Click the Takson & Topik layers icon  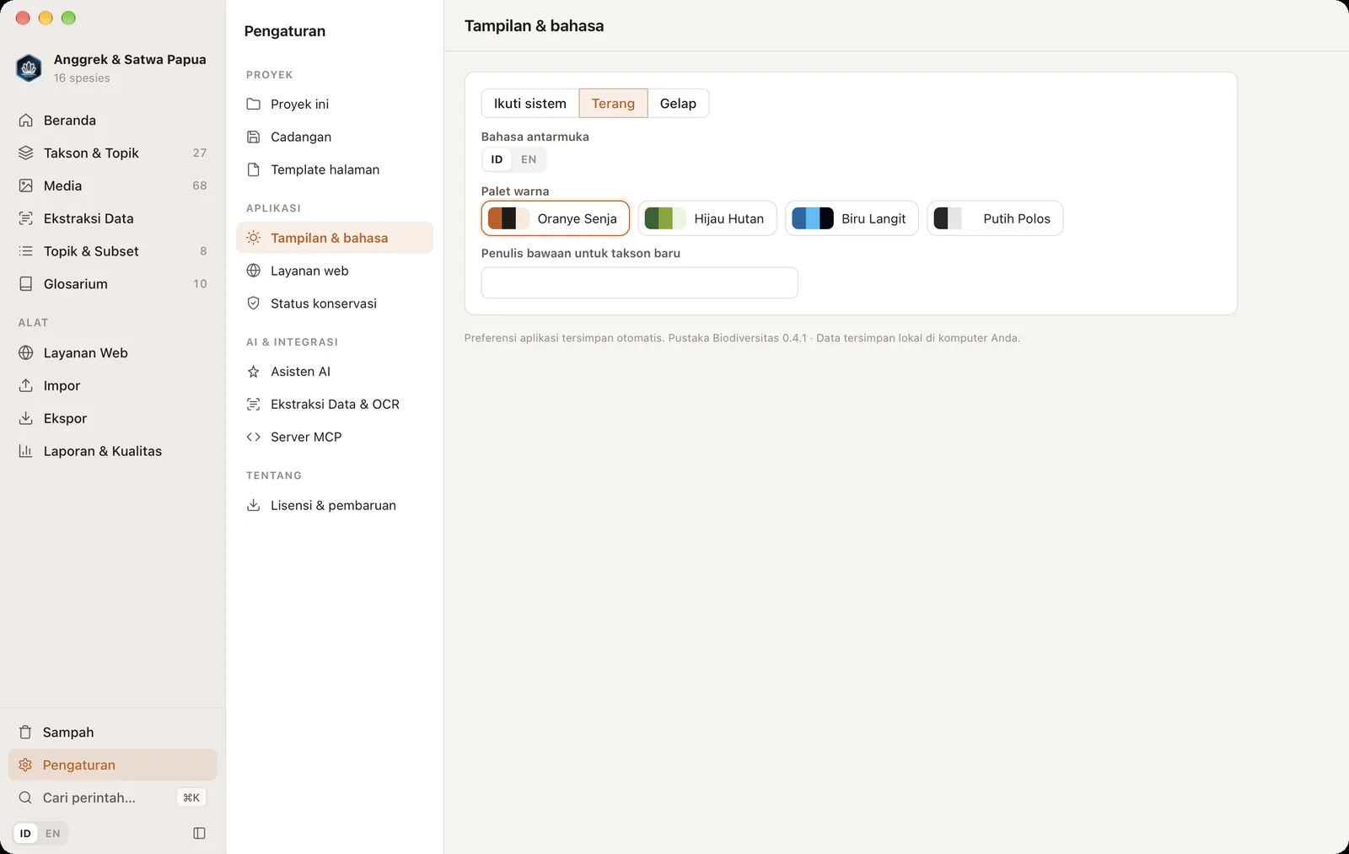pyautogui.click(x=26, y=153)
